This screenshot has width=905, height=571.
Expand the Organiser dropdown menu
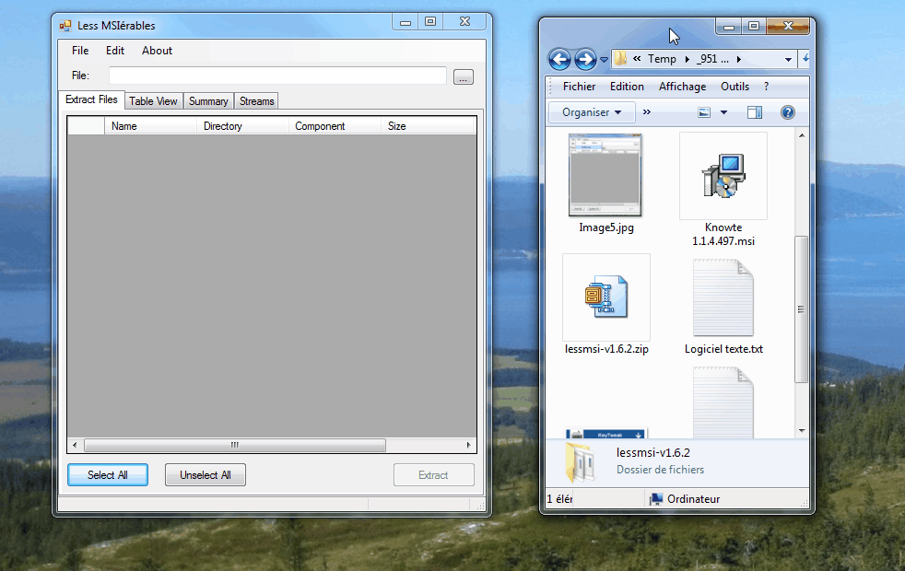[x=592, y=112]
